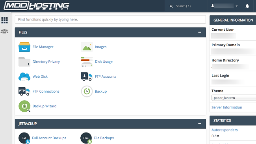The height and width of the screenshot is (144, 256).
Task: Open the File Manager icon
Action: (24, 47)
